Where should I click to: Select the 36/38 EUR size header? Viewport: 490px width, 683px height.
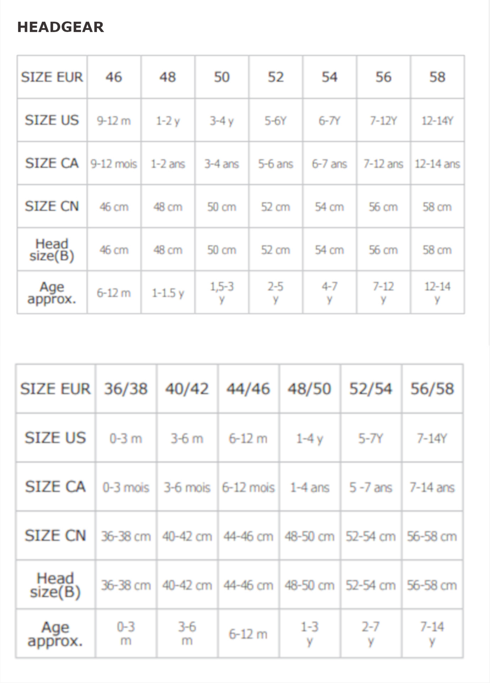(126, 389)
